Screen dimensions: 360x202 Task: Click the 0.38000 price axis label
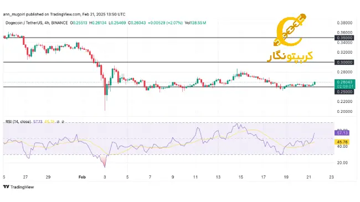pos(344,23)
